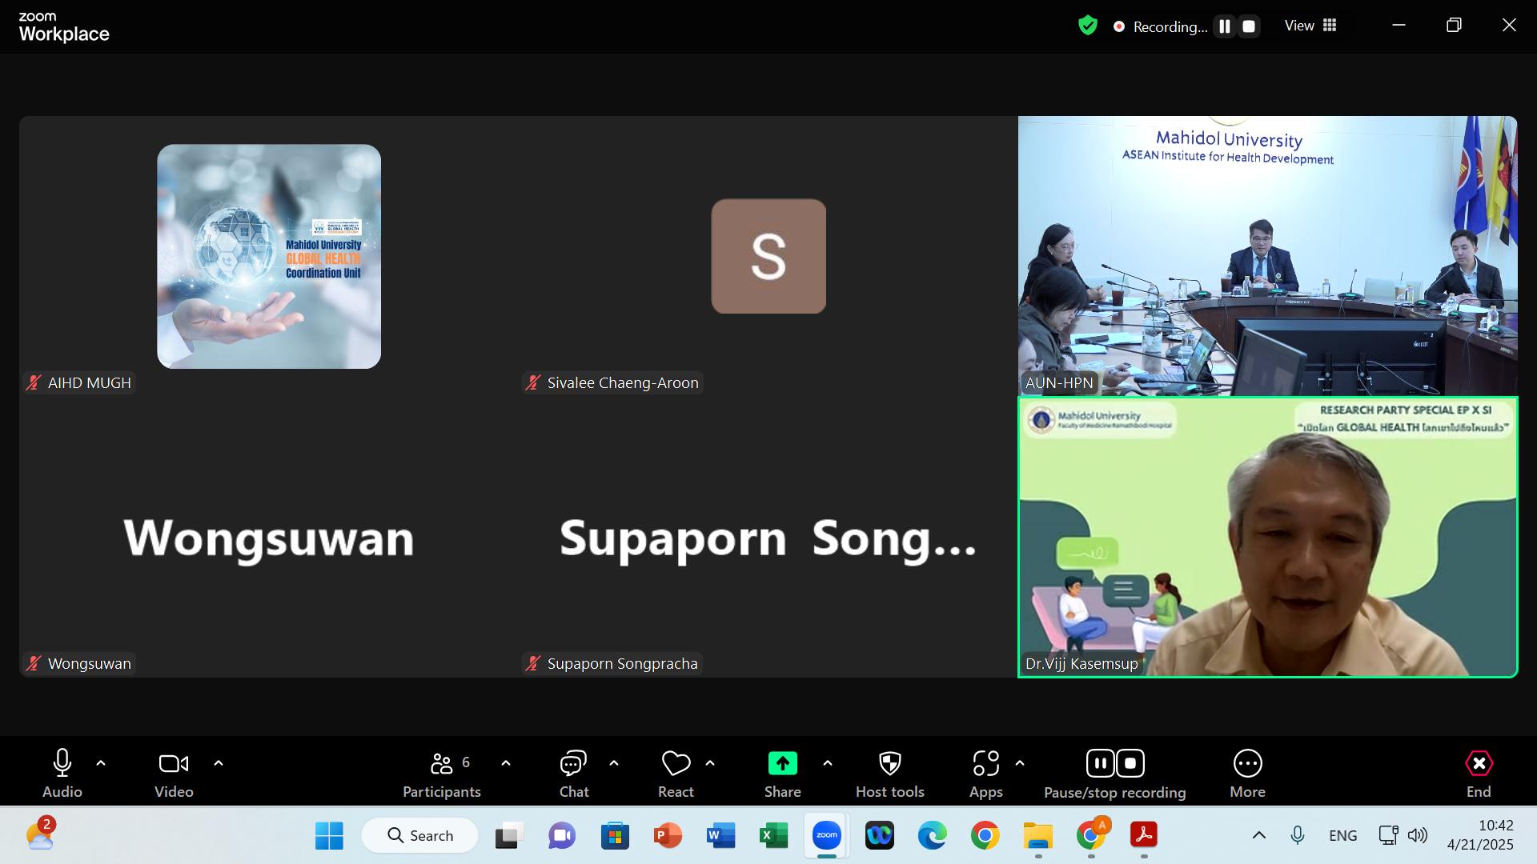Start screen Share
Viewport: 1537px width, 864px height.
(782, 773)
